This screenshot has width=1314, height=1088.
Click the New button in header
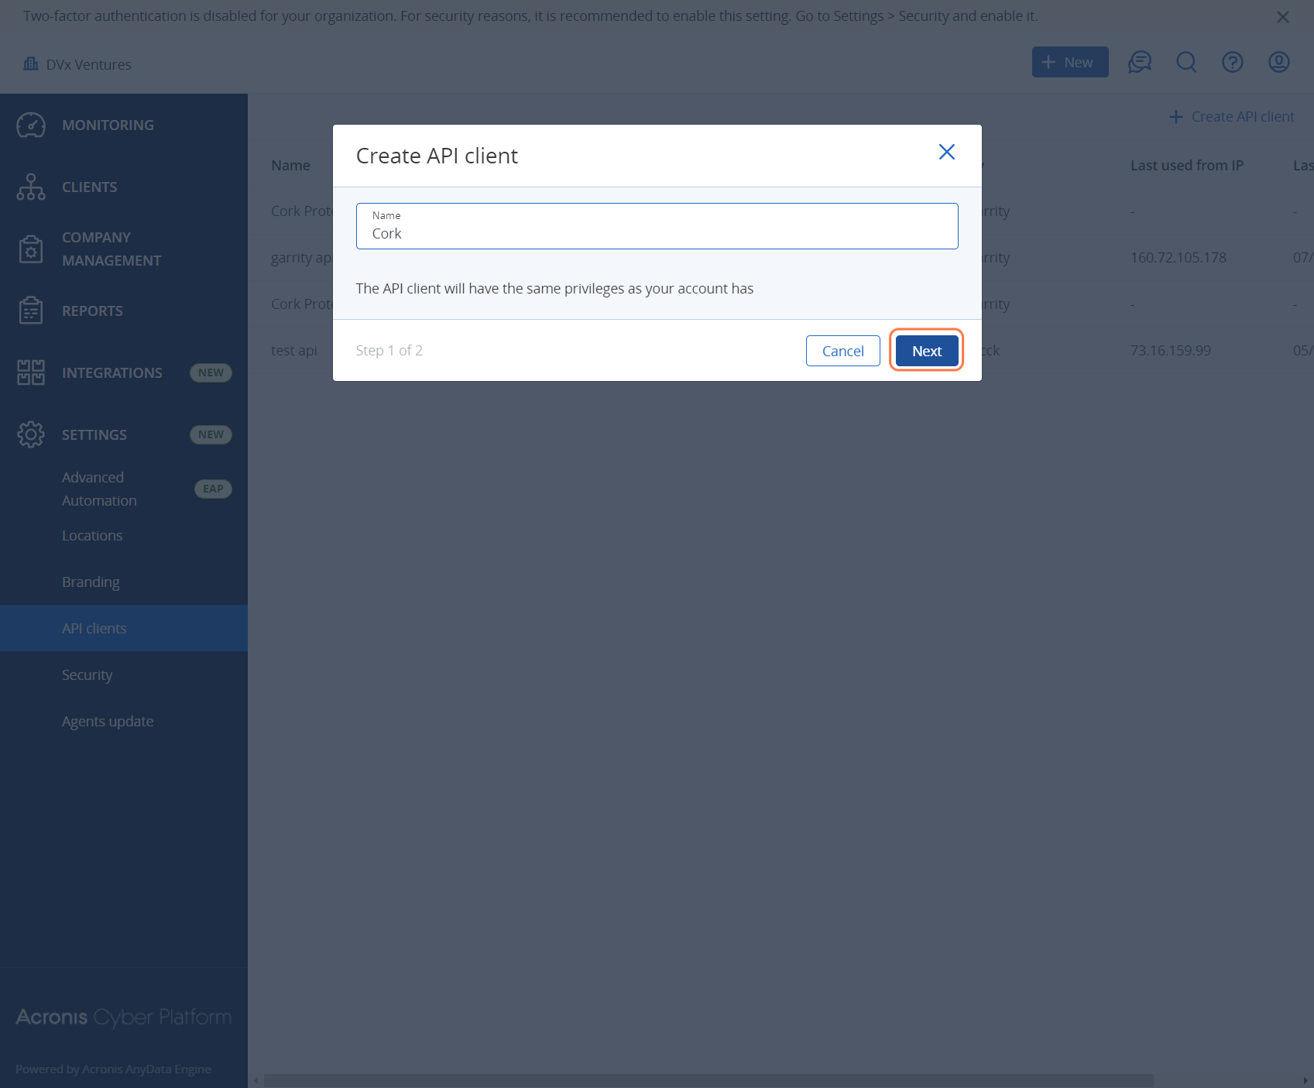[1070, 62]
